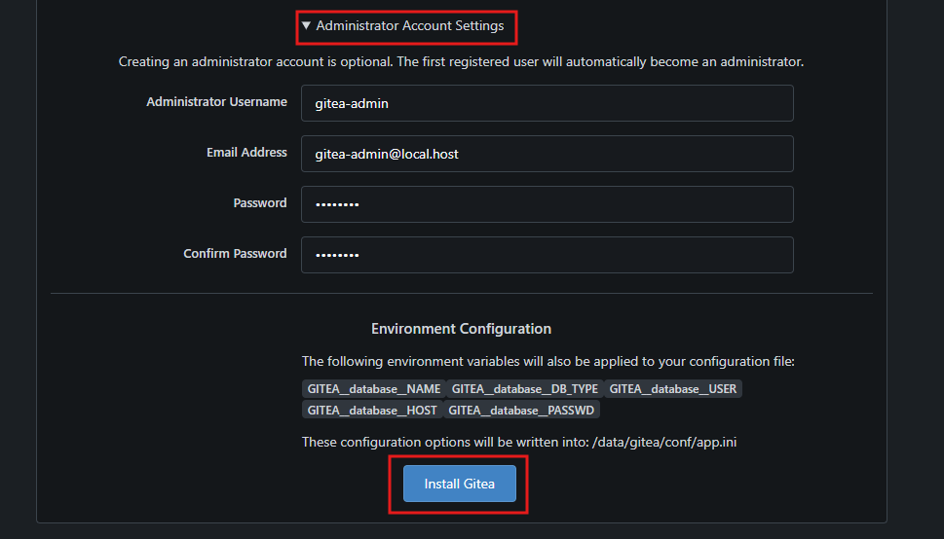Click the Administrator Username label

pos(216,101)
